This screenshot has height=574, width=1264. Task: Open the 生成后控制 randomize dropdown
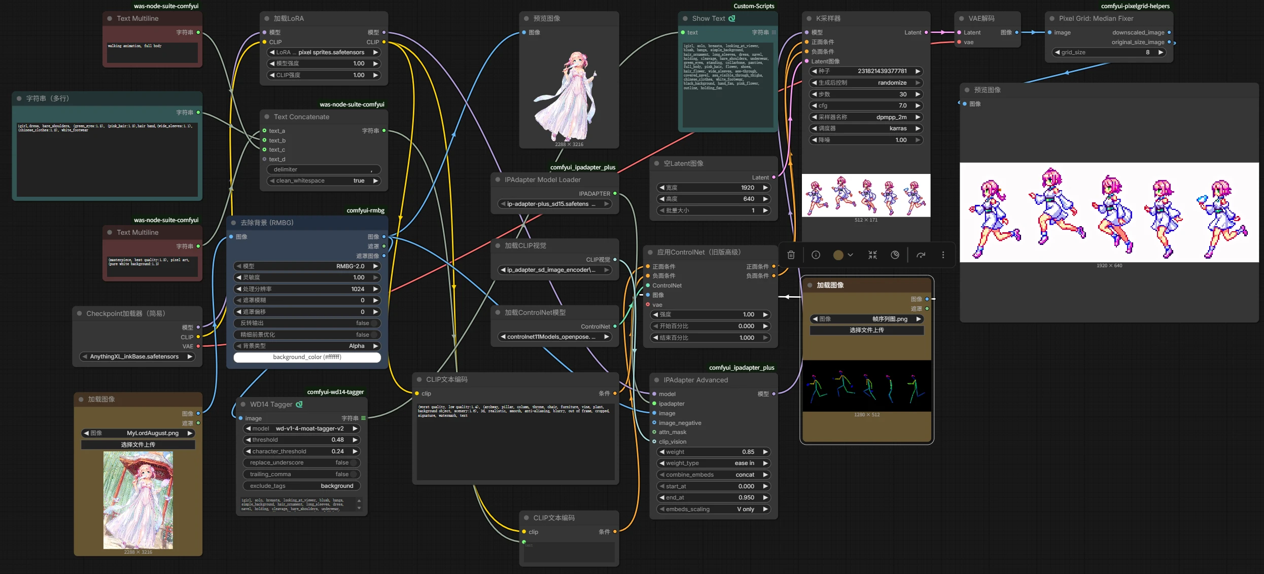[866, 83]
